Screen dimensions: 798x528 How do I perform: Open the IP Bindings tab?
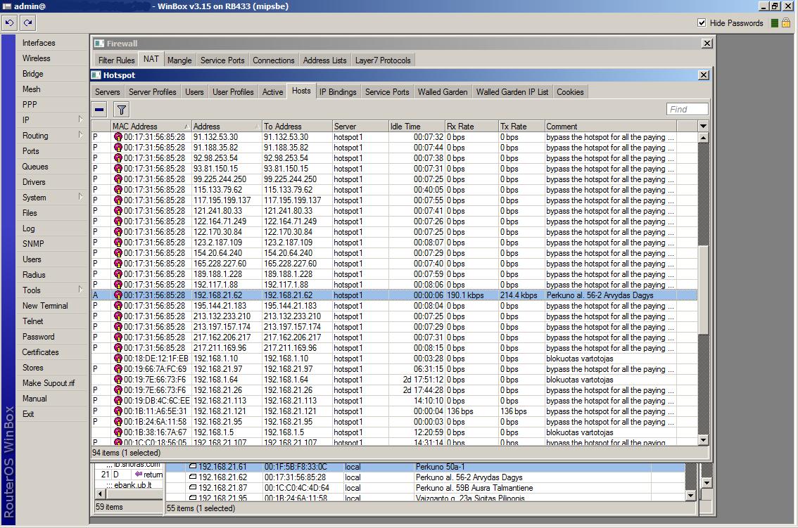pos(338,92)
